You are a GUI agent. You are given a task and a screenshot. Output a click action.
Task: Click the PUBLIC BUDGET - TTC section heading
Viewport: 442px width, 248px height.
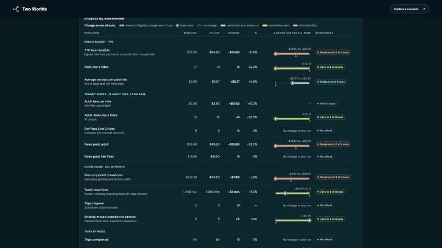pos(99,42)
